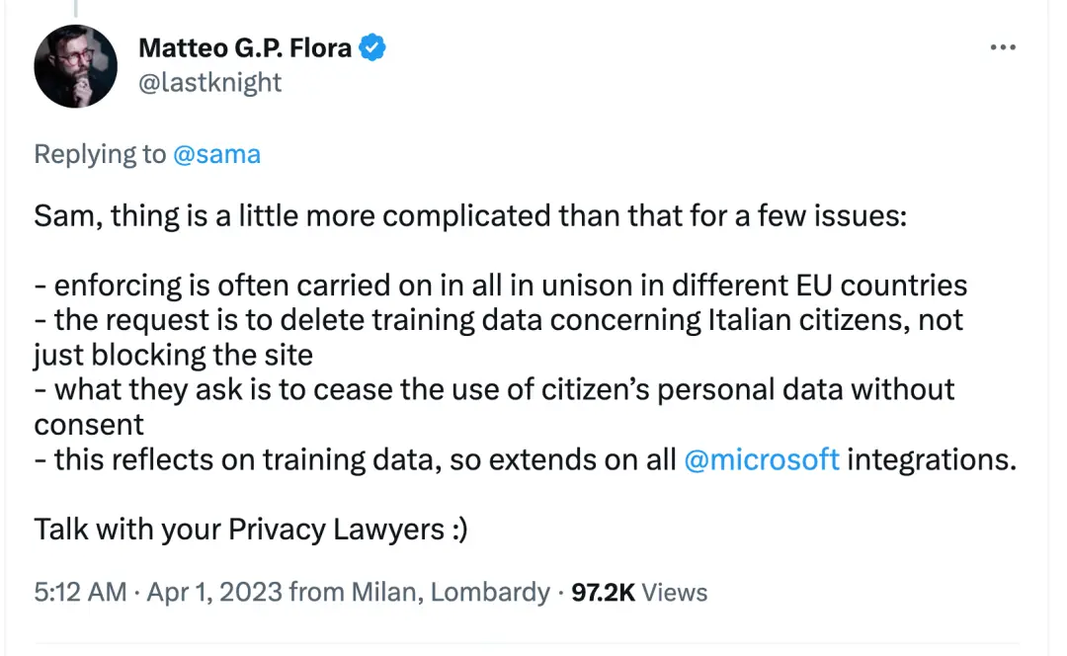Viewport: 1067px width, 656px height.
Task: Follow the @sama reply mention
Action: [x=216, y=154]
